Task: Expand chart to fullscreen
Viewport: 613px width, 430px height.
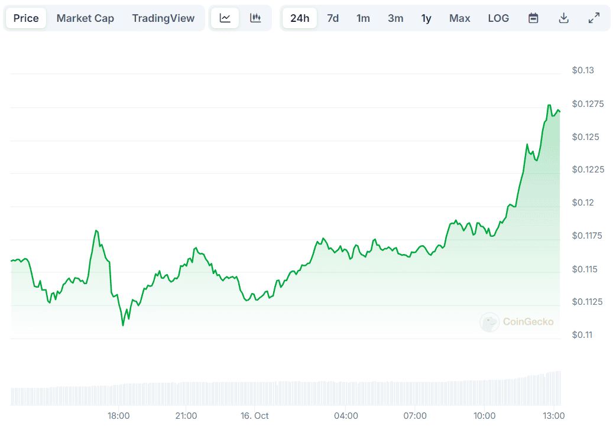Action: 594,18
